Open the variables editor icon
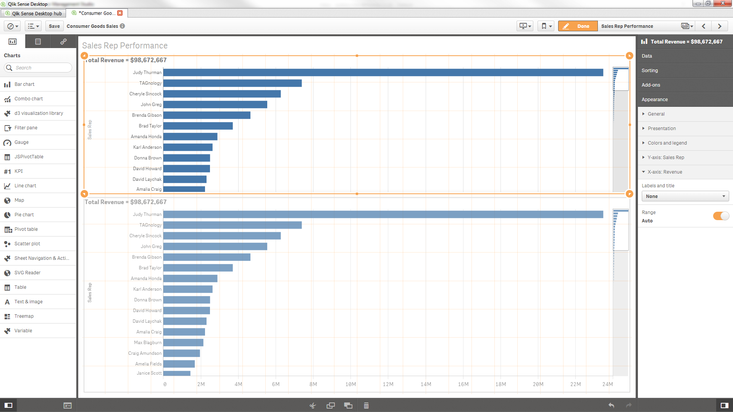Viewport: 733px width, 412px height. coord(67,406)
